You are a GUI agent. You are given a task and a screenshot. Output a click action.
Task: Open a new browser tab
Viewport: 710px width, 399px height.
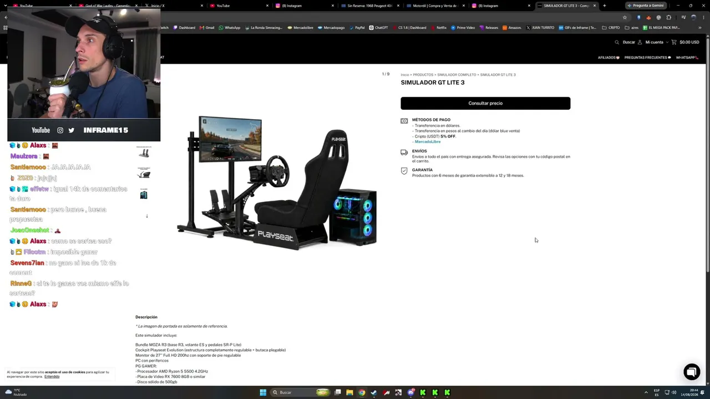pyautogui.click(x=604, y=6)
